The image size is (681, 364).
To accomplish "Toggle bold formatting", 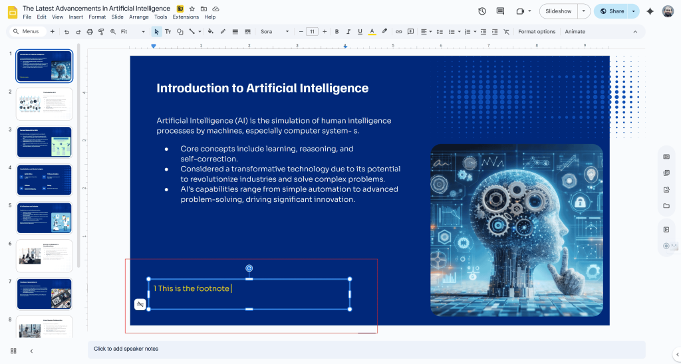I will tap(337, 31).
